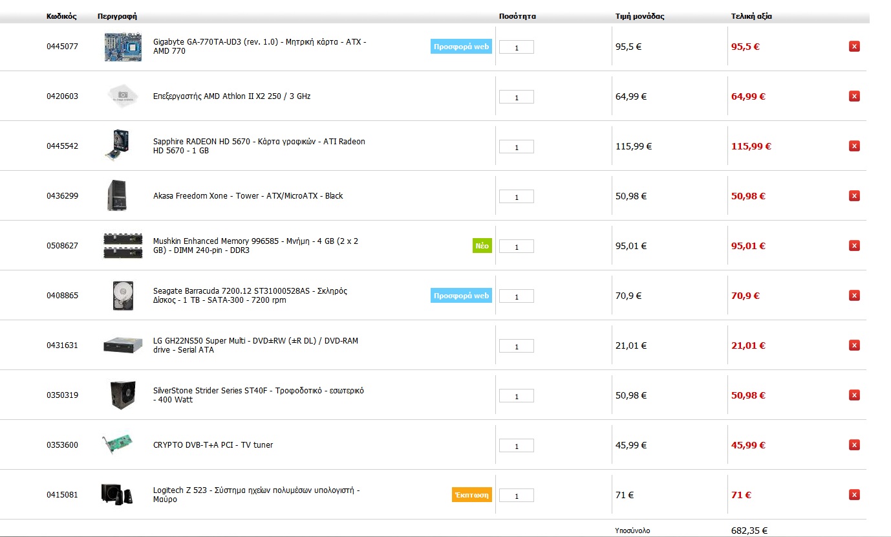Image resolution: width=891 pixels, height=537 pixels.
Task: Edit quantity field for Sapphire RADEON card
Action: 517,147
